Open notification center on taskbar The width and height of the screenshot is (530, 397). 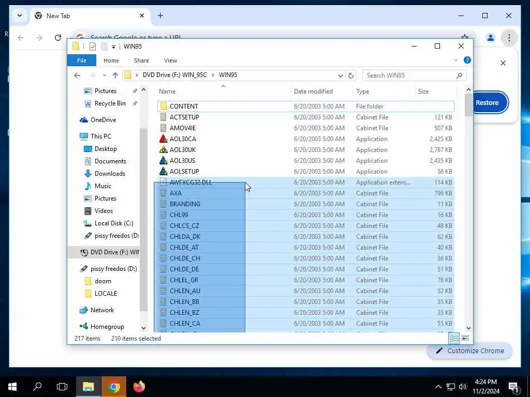tap(513, 387)
